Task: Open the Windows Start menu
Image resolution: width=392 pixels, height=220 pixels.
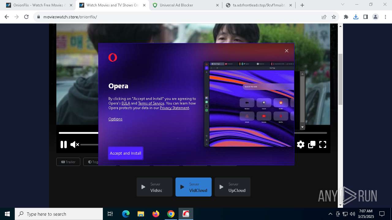Action: point(7,214)
